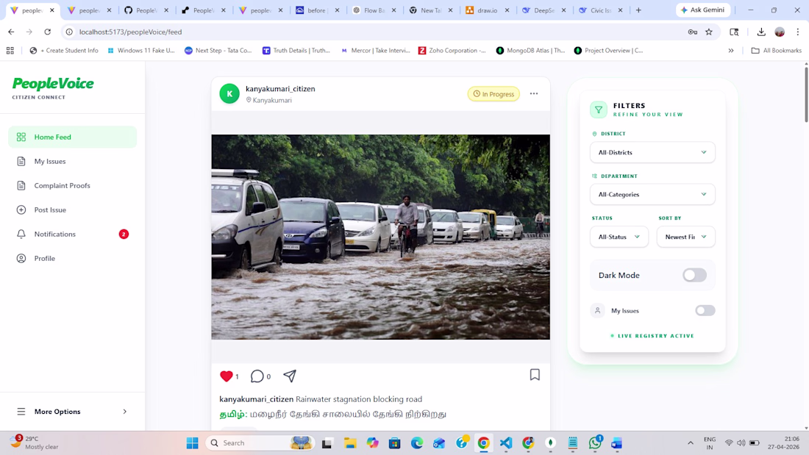Share the post with the paper plane icon
The width and height of the screenshot is (809, 455).
point(290,376)
